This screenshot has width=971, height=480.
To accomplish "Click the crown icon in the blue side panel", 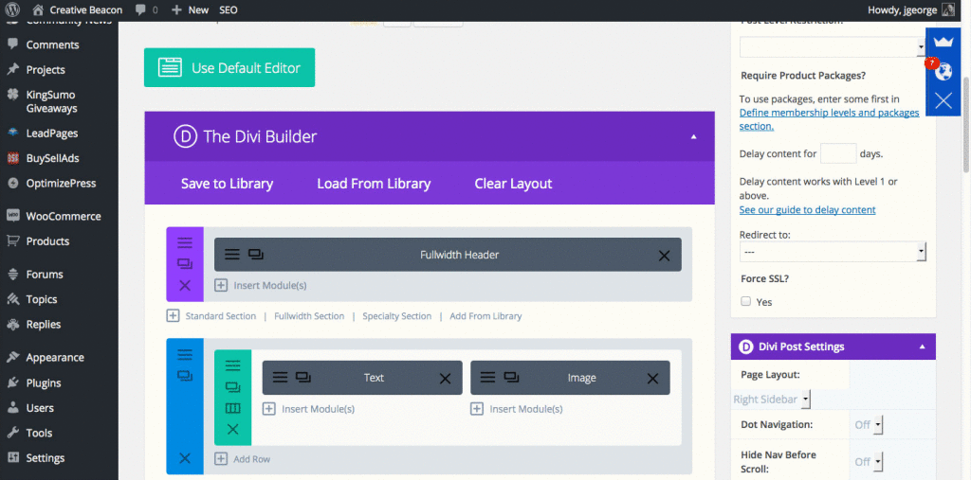I will pyautogui.click(x=943, y=43).
